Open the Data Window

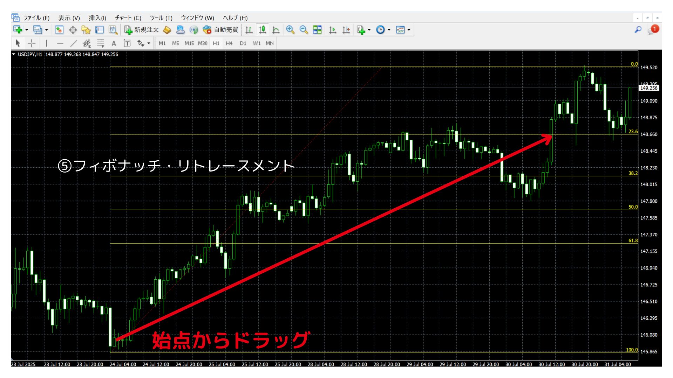tap(73, 30)
